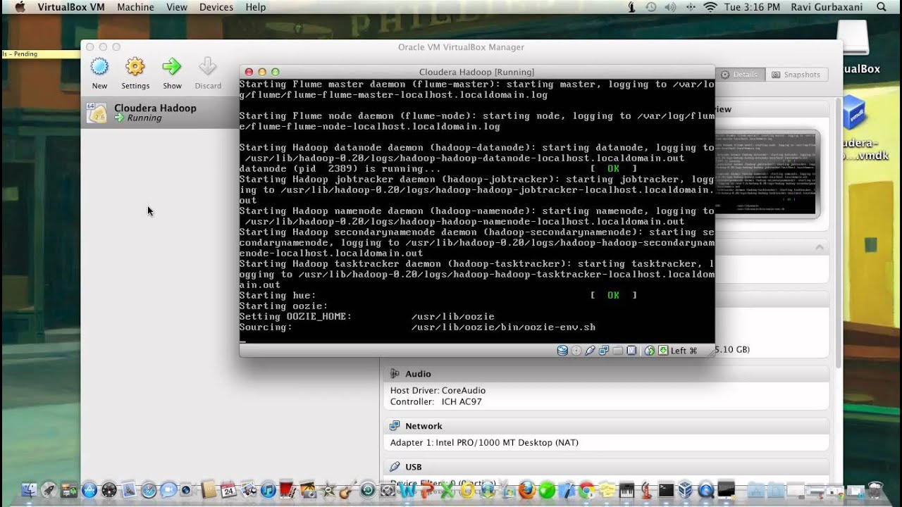The image size is (902, 507).
Task: Select the Cloudera Hadoop VM in list
Action: pos(159,113)
